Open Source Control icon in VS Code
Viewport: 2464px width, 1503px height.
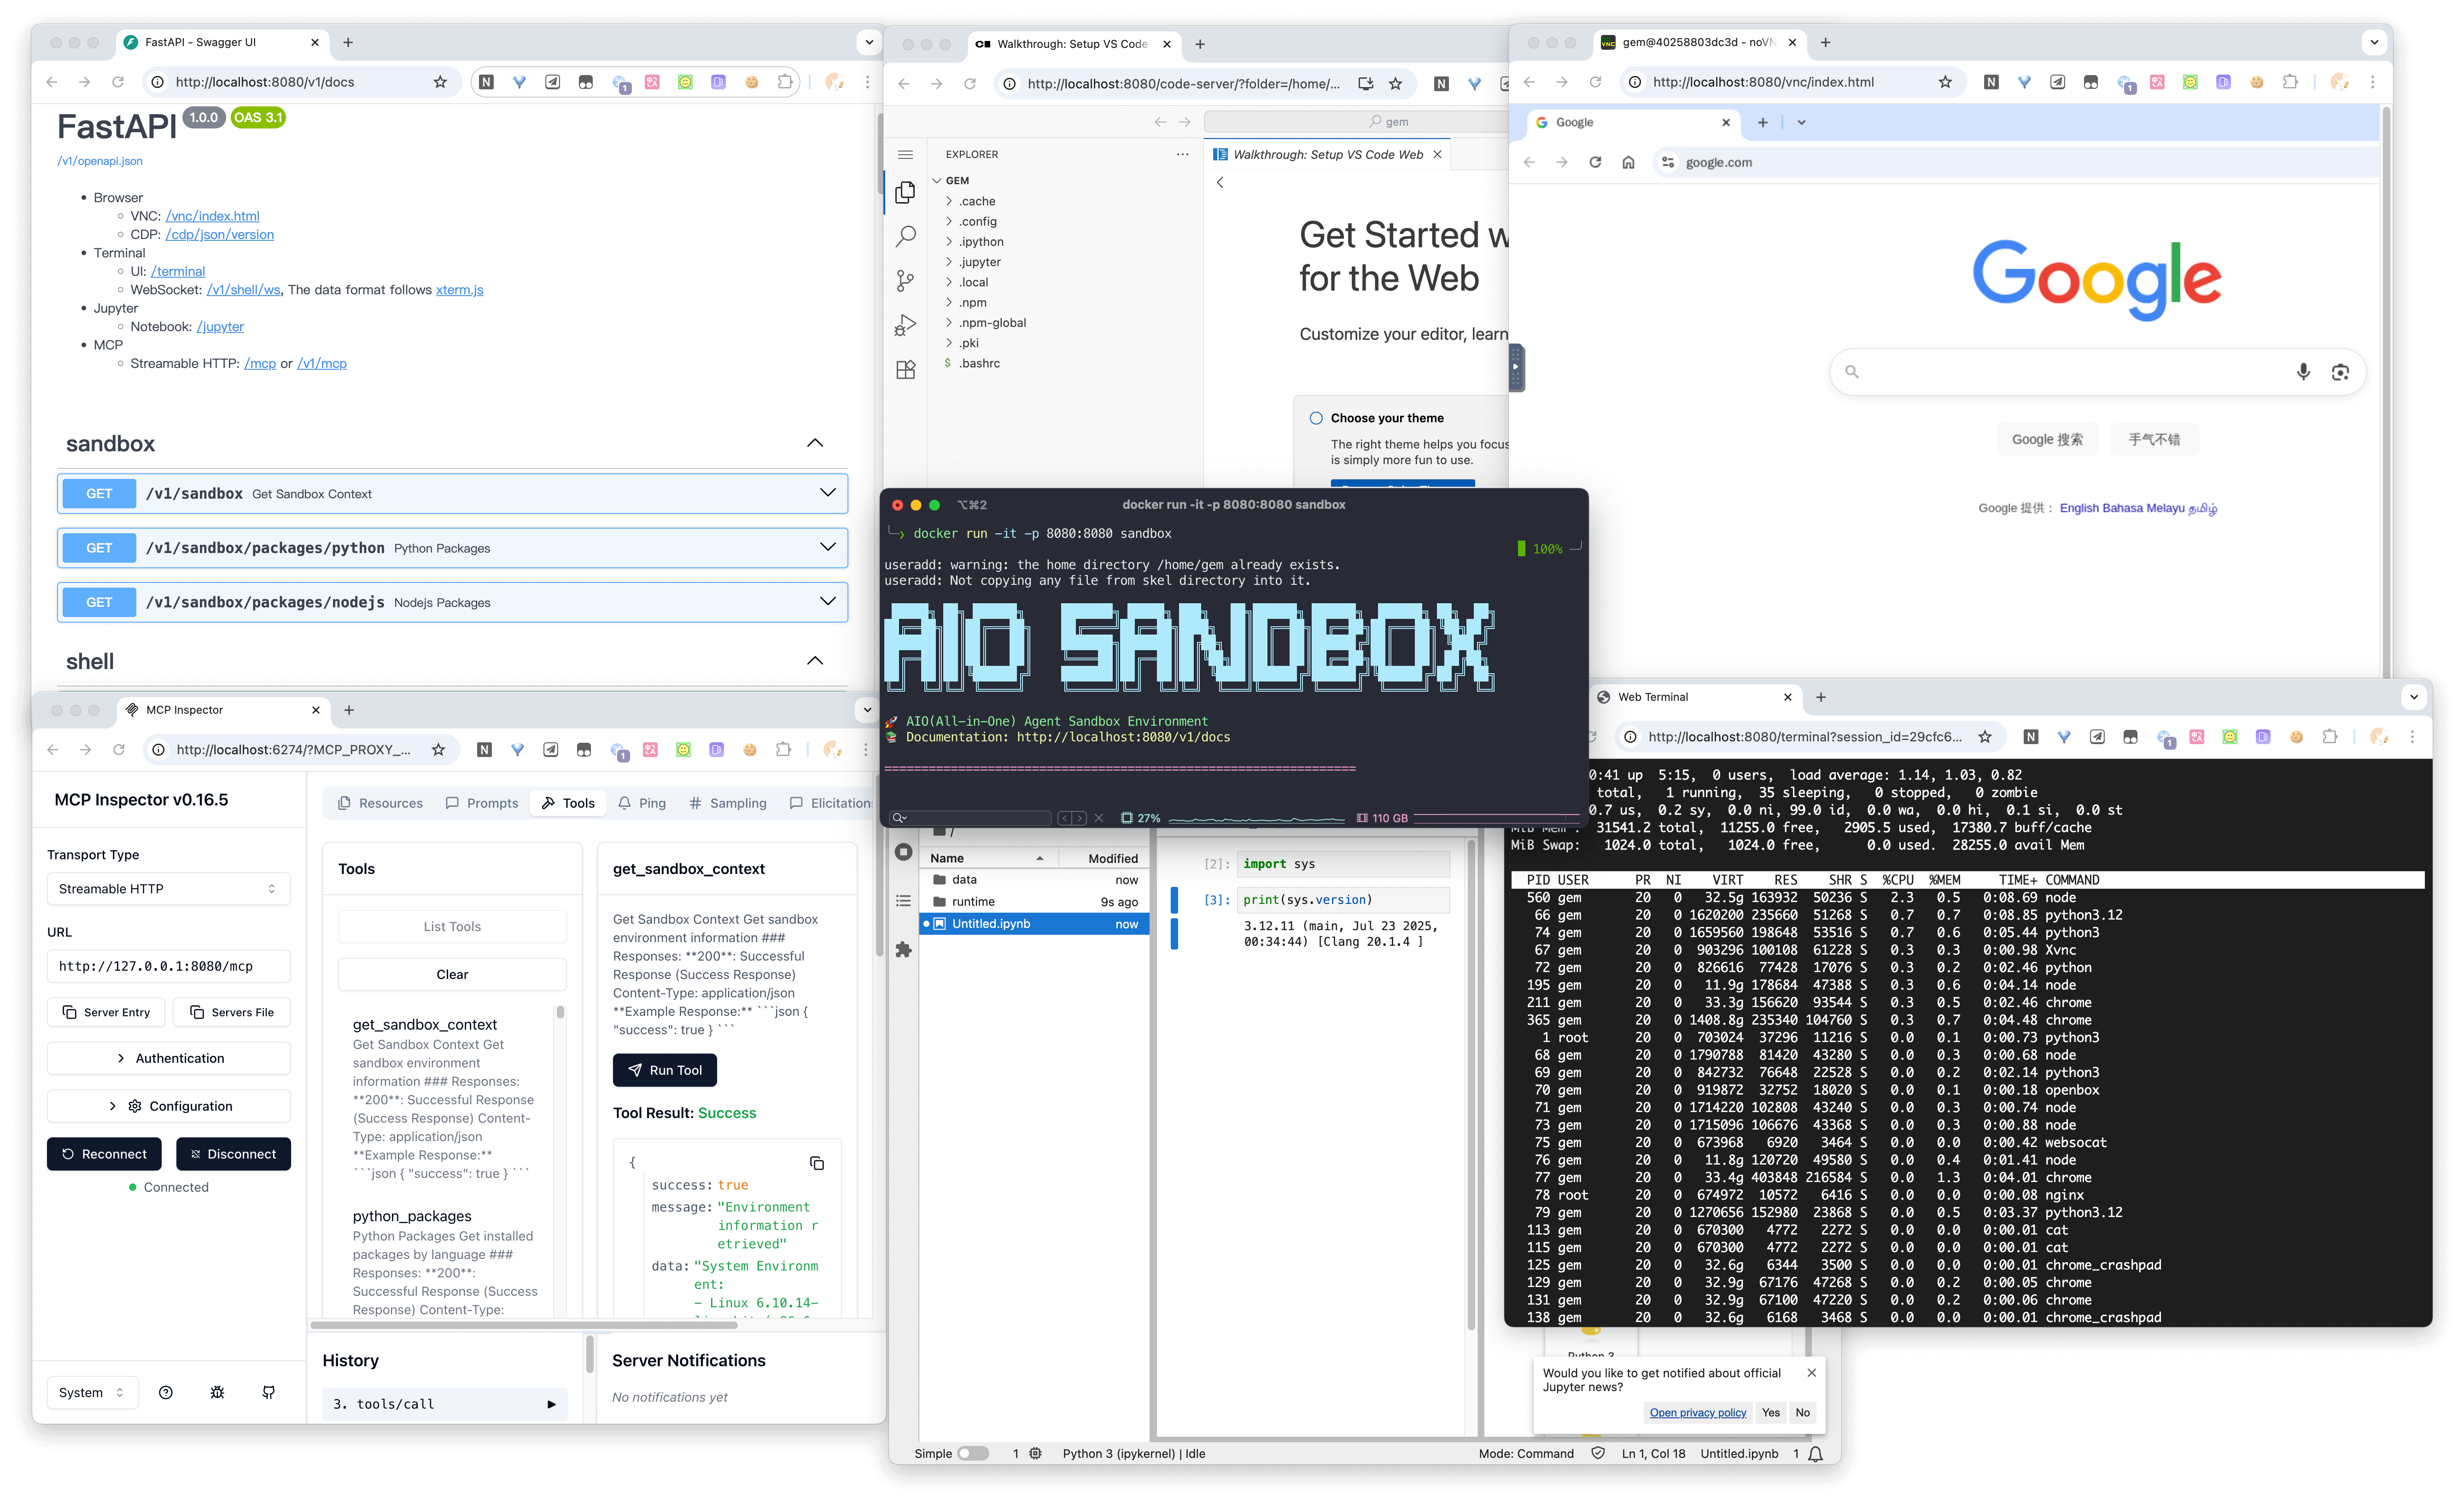tap(905, 281)
